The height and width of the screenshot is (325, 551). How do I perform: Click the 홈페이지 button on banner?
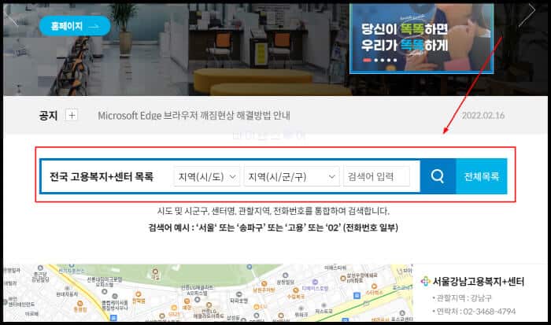click(75, 26)
